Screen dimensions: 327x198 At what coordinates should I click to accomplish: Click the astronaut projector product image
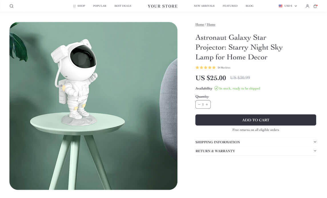(93, 106)
